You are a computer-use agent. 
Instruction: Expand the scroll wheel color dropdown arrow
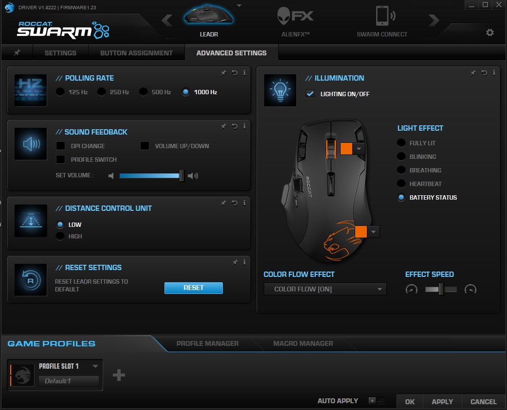pyautogui.click(x=359, y=149)
